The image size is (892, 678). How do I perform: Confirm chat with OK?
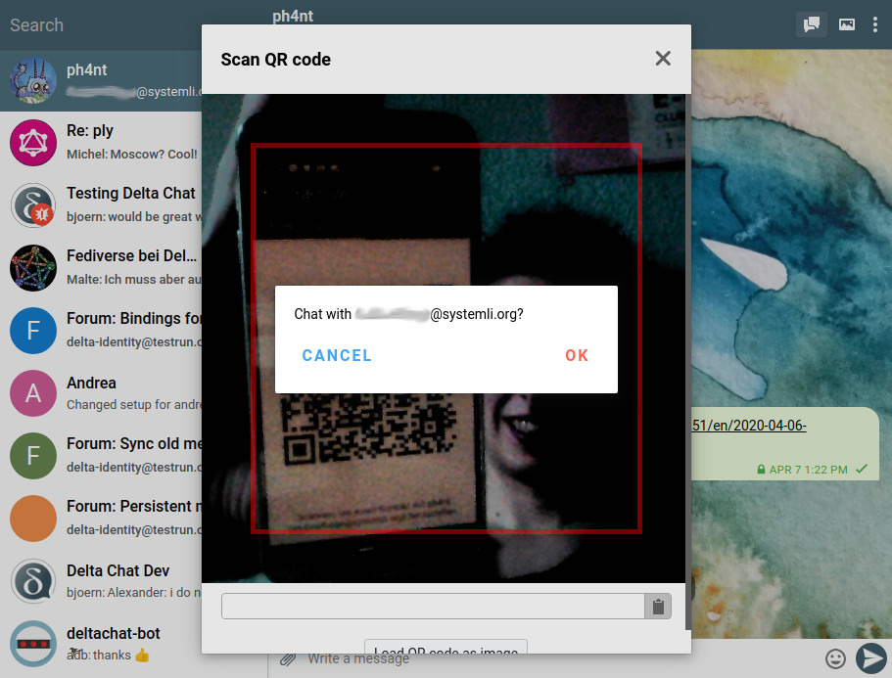[x=577, y=355]
